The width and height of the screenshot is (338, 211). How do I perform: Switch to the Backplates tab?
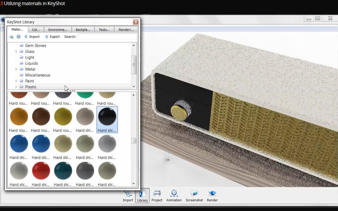coord(83,30)
